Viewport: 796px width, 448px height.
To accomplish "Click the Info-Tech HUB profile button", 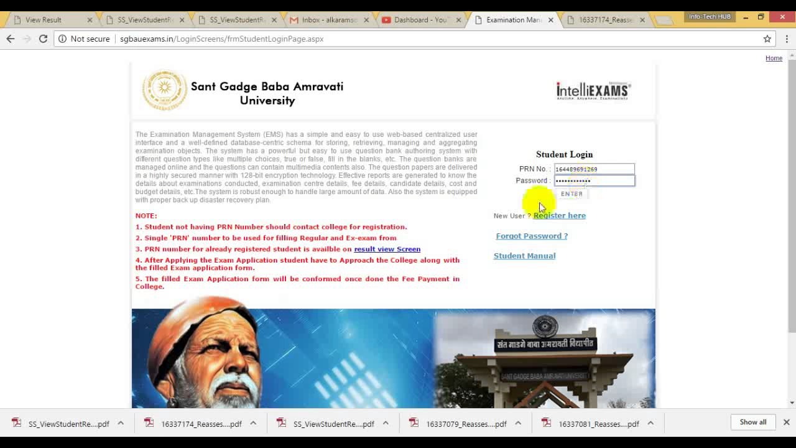I will [710, 17].
